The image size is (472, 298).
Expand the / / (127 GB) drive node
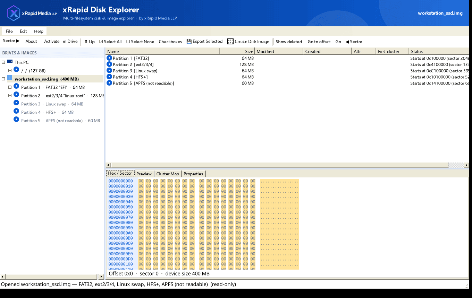coord(10,71)
